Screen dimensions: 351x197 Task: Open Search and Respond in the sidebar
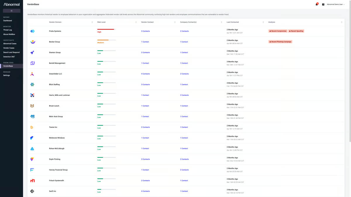[11, 53]
